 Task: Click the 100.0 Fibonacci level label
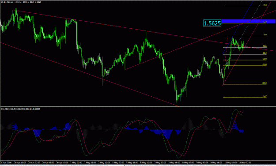tap(264, 83)
